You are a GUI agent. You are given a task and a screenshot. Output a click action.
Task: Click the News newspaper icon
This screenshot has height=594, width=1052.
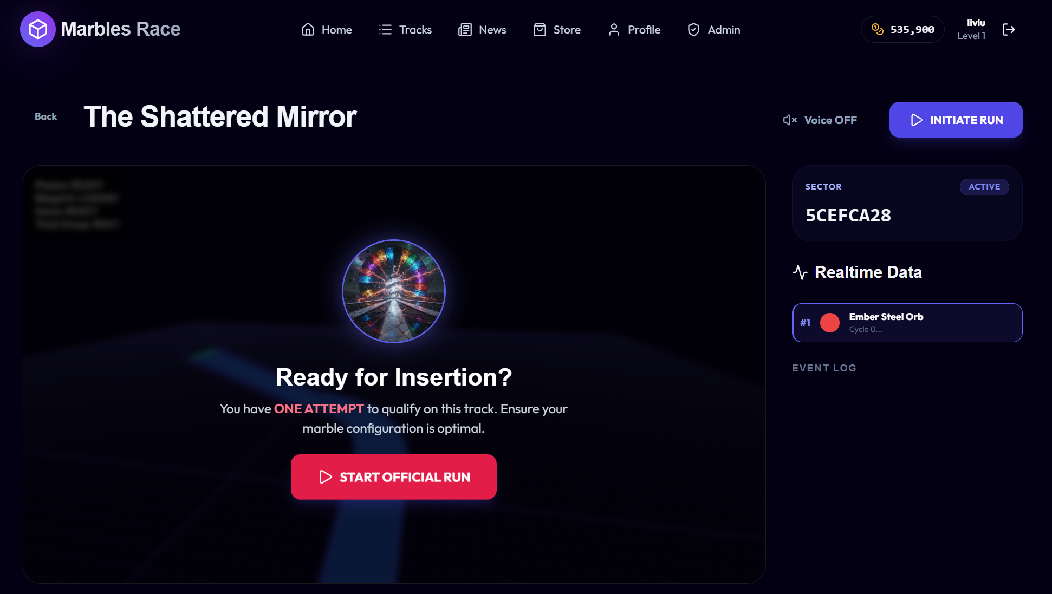click(465, 30)
